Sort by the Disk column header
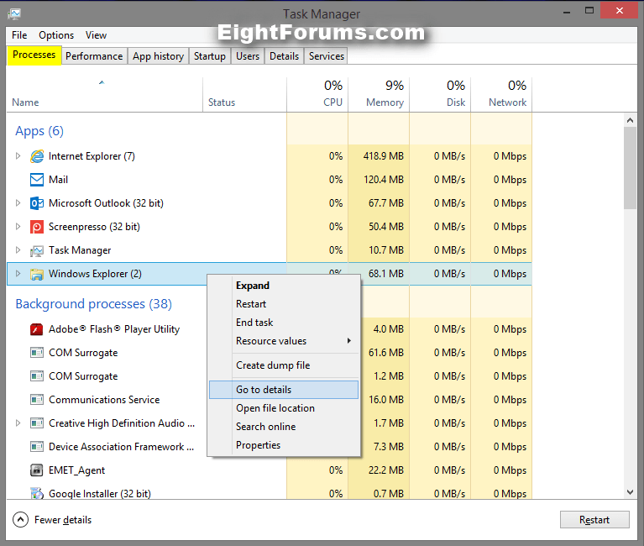The height and width of the screenshot is (546, 644). (440, 94)
